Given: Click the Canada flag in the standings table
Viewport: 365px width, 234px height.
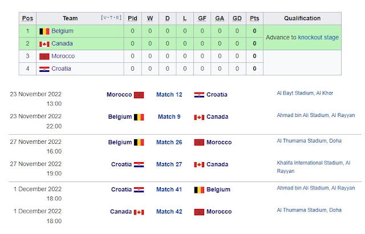Looking at the screenshot, I should click(44, 43).
